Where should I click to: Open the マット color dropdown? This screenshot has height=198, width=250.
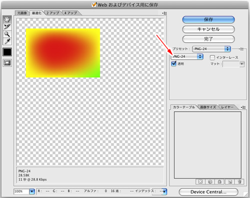tap(242, 64)
